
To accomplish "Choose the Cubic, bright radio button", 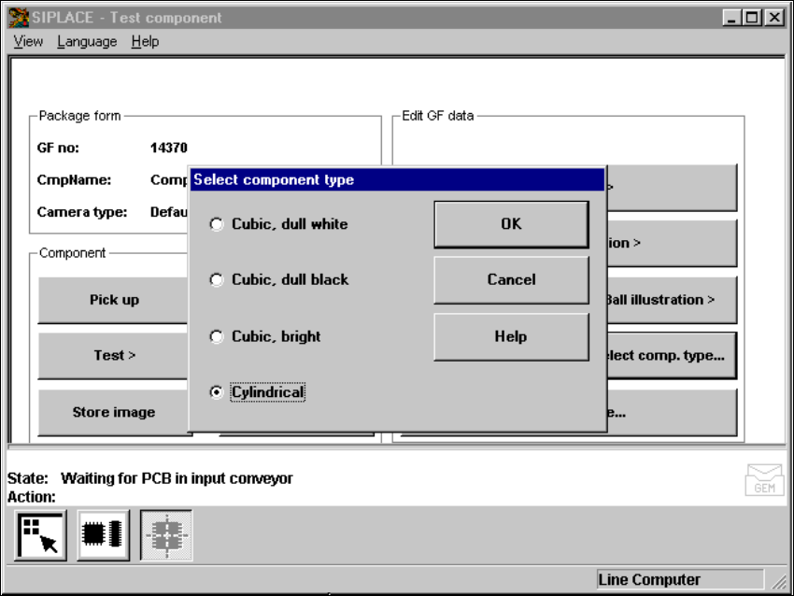I will [x=216, y=336].
